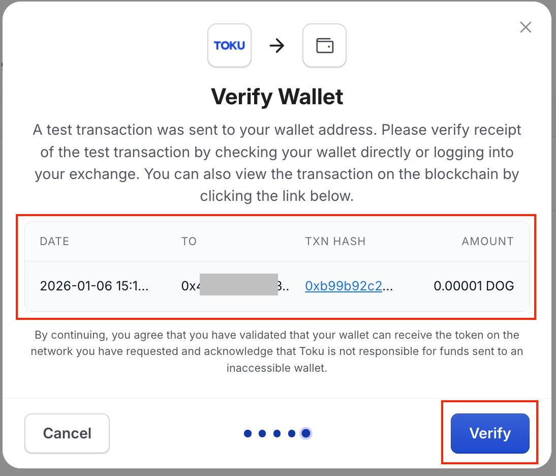Click the TXN HASH column header
556x476 pixels.
[335, 241]
